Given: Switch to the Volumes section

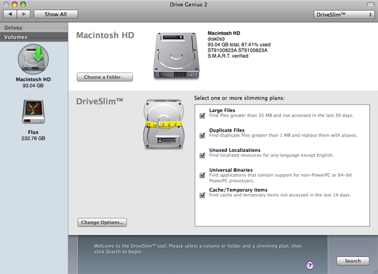Looking at the screenshot, I should click(x=34, y=37).
